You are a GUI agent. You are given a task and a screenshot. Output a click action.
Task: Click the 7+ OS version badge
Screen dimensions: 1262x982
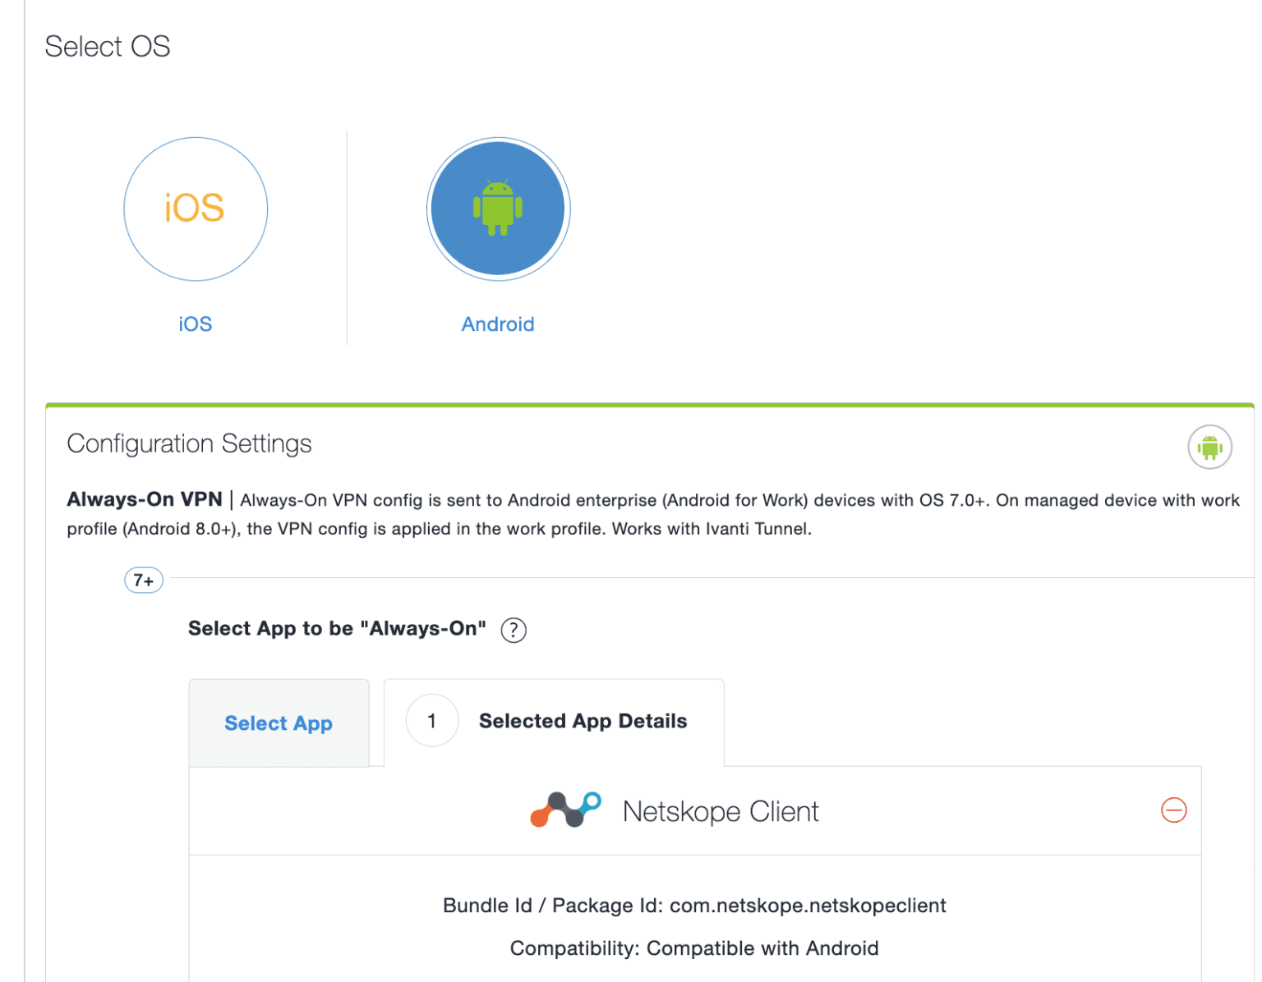point(143,580)
